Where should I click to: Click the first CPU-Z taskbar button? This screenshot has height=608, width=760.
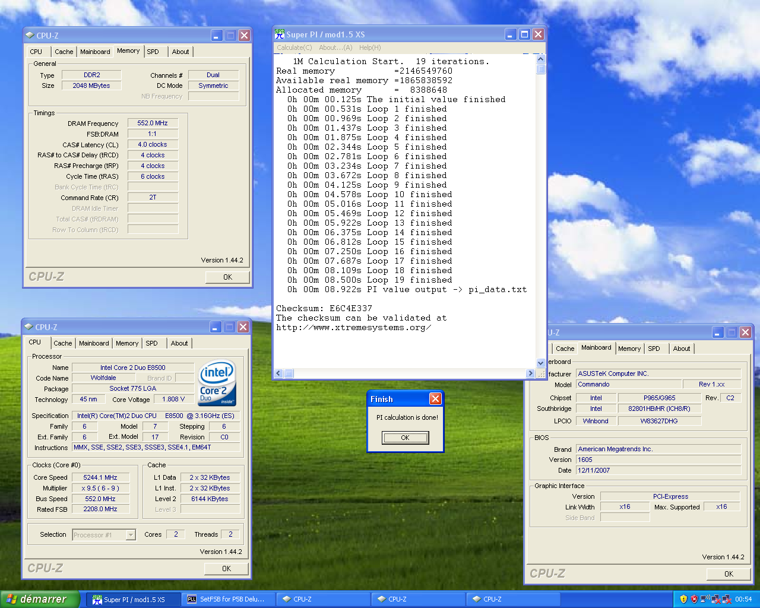(x=323, y=600)
